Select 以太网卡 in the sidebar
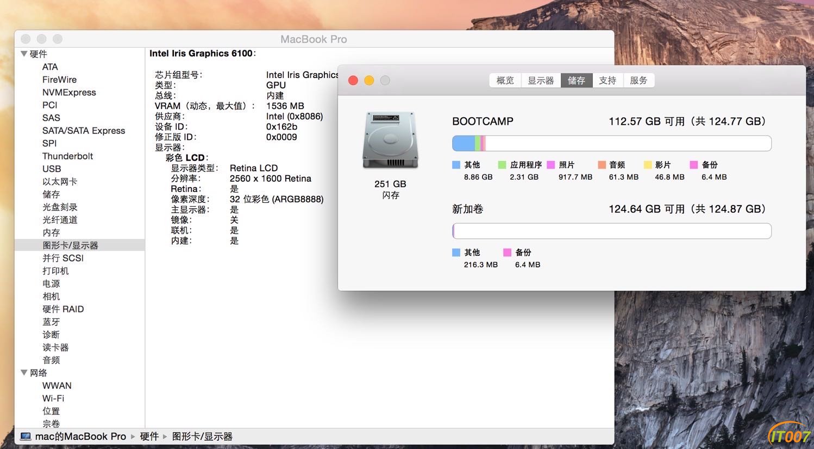This screenshot has width=814, height=449. point(60,182)
